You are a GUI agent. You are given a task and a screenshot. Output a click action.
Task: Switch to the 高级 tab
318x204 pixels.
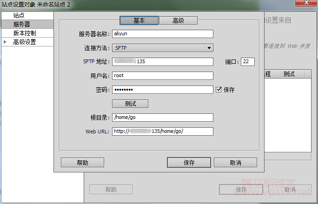pos(178,20)
